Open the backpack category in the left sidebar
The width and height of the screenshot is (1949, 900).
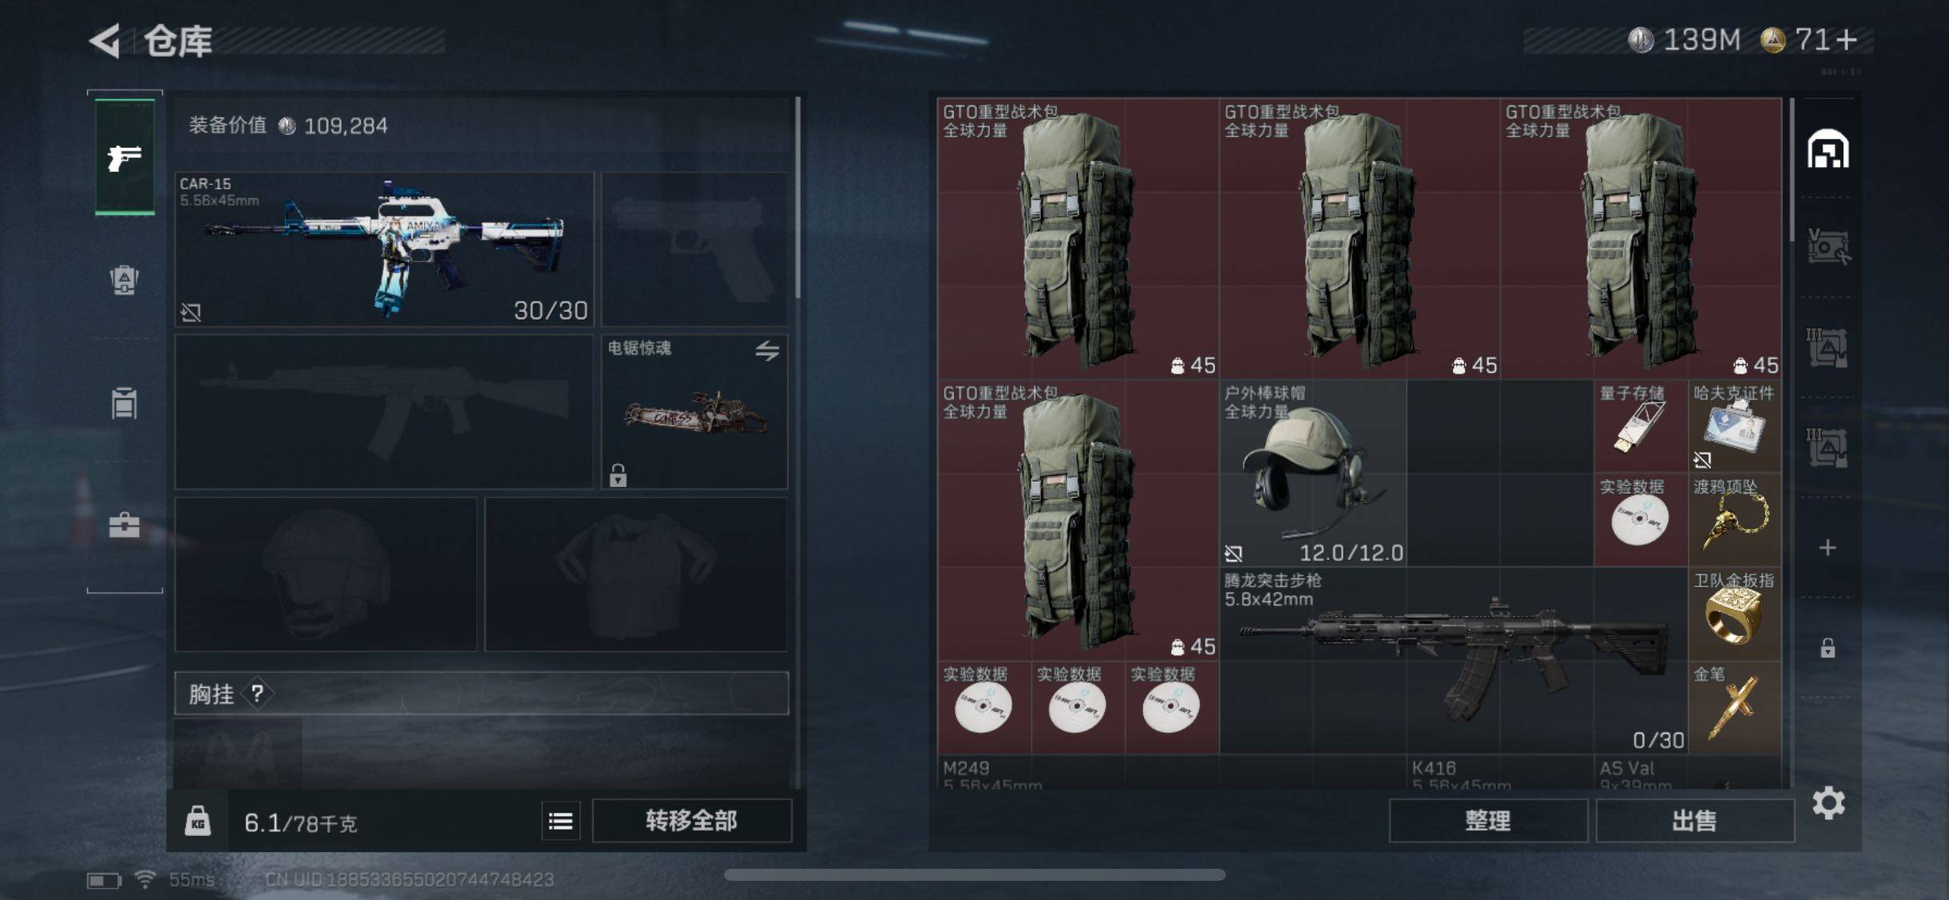(x=124, y=280)
